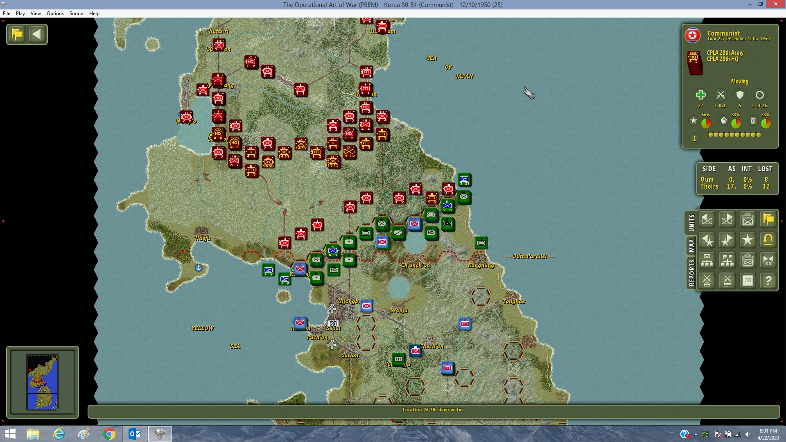Viewport: 786px width, 442px height.
Task: Select next unit envelope icon in Units panel
Action: coord(727,220)
